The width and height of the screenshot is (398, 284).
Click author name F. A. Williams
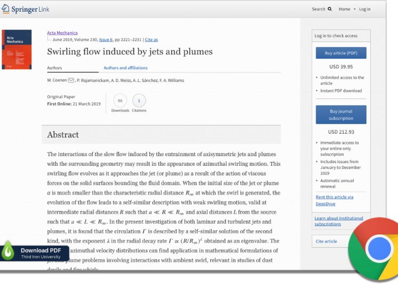click(172, 80)
